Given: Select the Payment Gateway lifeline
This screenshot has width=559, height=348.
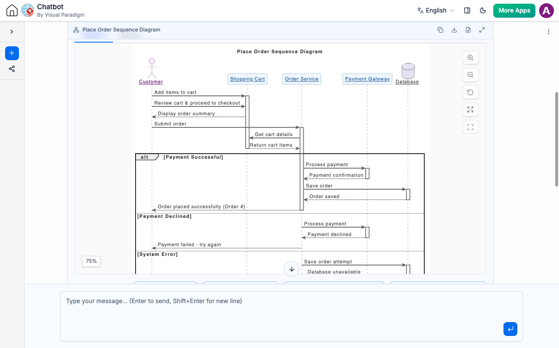Looking at the screenshot, I should click(x=367, y=79).
